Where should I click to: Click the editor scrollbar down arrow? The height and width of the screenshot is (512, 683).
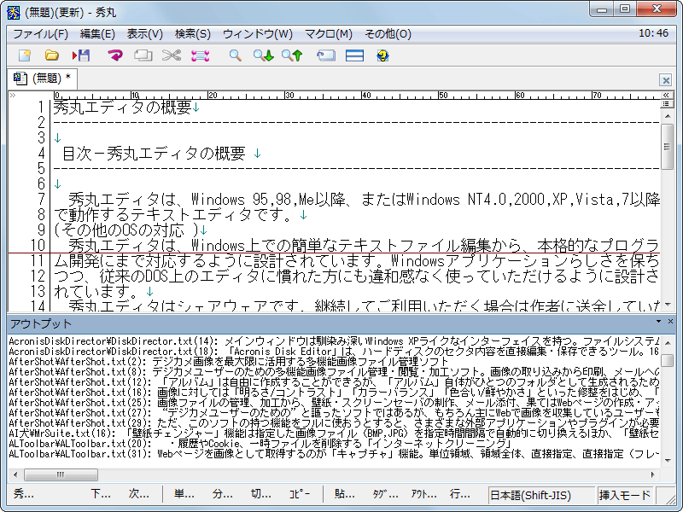pyautogui.click(x=668, y=305)
